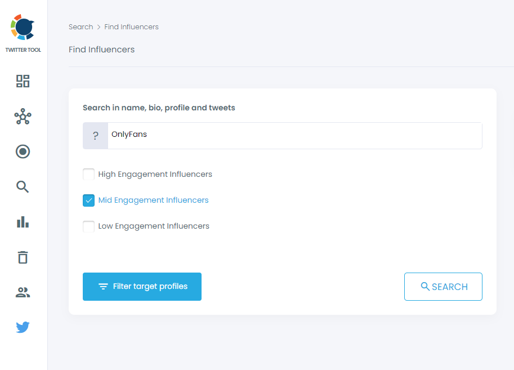The height and width of the screenshot is (370, 514).
Task: Click Find Influencers in the breadcrumb
Action: [131, 26]
